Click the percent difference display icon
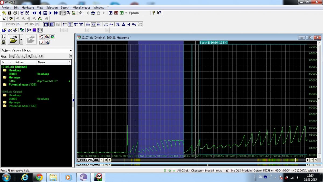Viewport: 323px width, 182px height. tap(118, 24)
